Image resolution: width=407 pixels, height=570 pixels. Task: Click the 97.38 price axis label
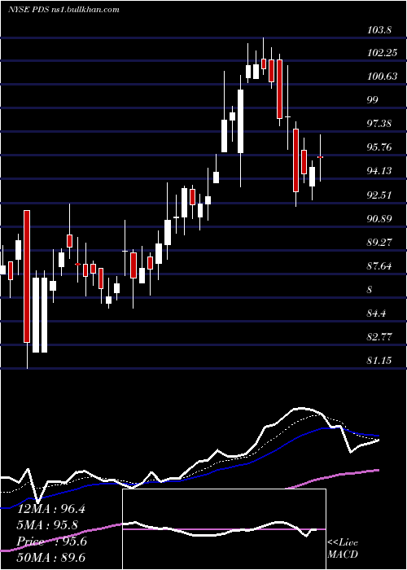379,124
